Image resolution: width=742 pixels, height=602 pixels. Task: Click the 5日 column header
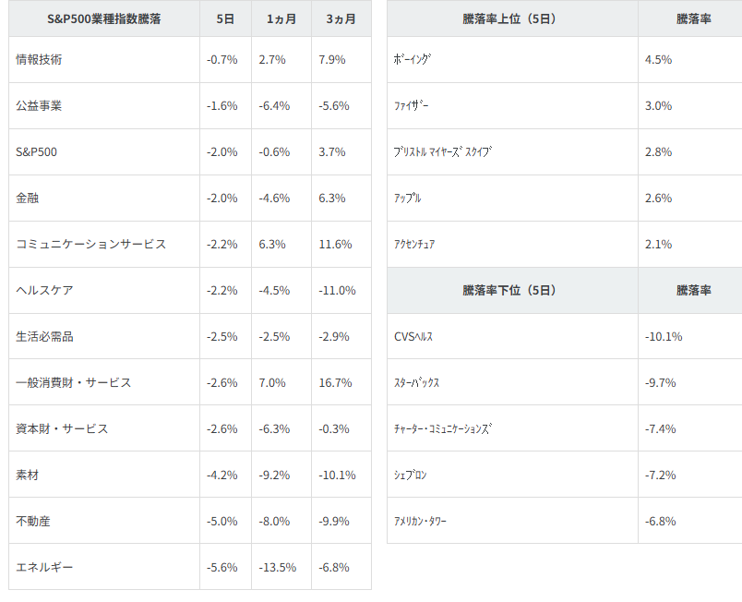[225, 18]
